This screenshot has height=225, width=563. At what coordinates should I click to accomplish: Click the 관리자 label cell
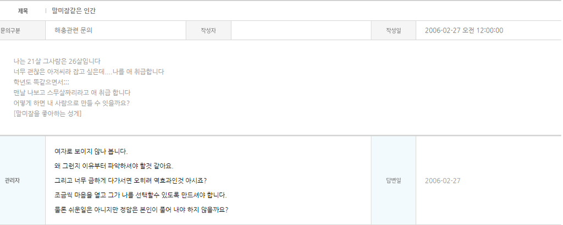[x=12, y=180]
